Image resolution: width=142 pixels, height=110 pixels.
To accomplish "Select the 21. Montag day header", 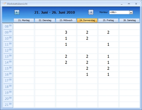I will point(24,20).
